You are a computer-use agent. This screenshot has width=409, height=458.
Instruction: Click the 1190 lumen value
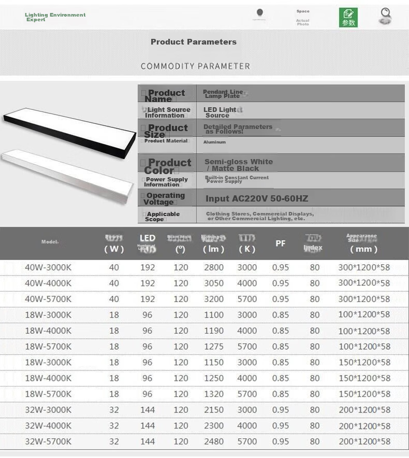click(x=214, y=331)
